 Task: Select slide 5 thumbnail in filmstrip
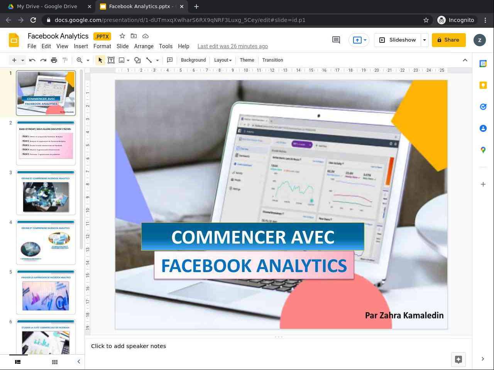pyautogui.click(x=46, y=292)
